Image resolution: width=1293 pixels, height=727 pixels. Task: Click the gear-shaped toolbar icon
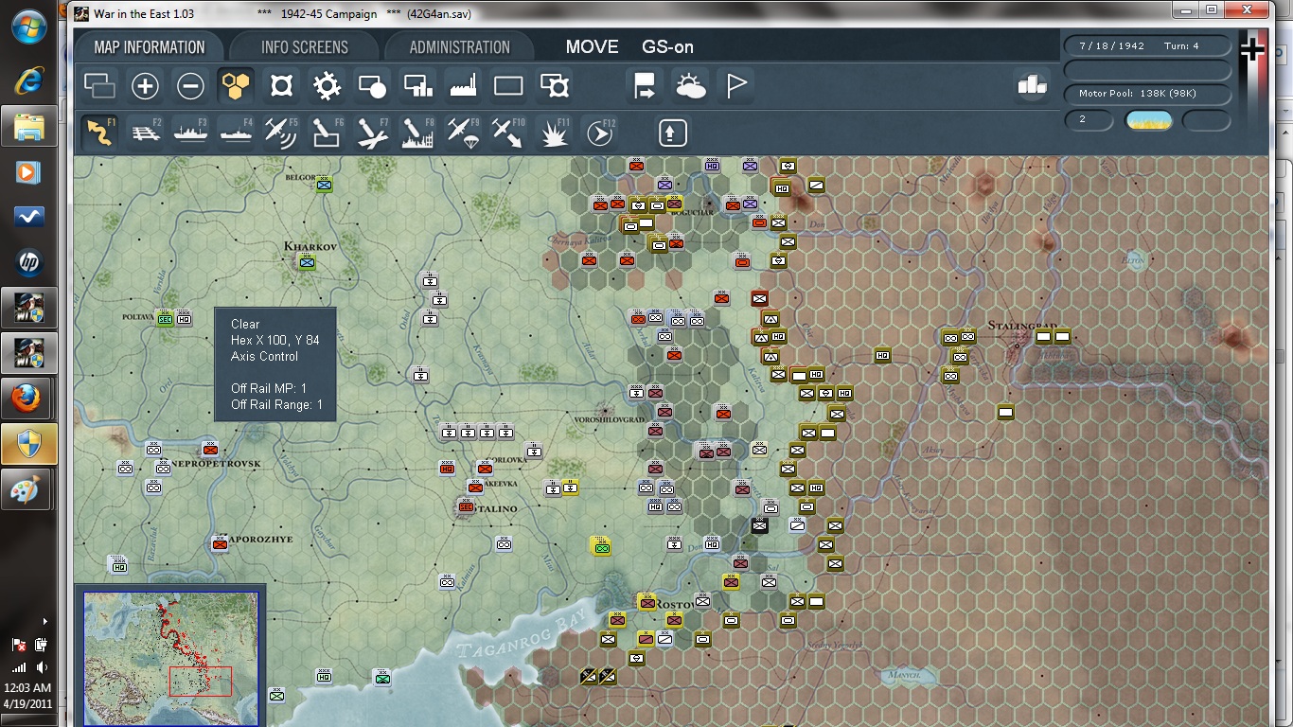coord(327,86)
